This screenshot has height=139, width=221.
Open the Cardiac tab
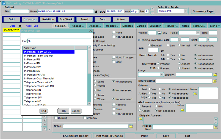tap(141, 26)
